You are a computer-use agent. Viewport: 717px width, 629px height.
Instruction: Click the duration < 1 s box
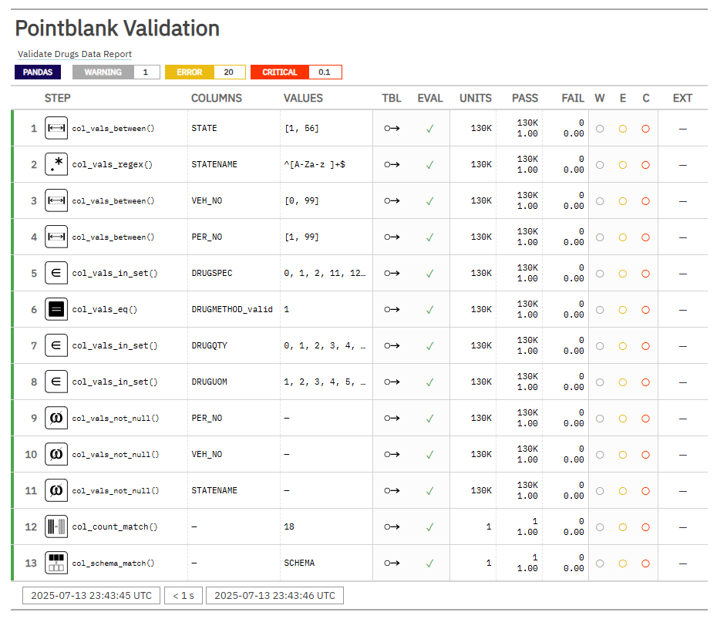click(x=183, y=596)
